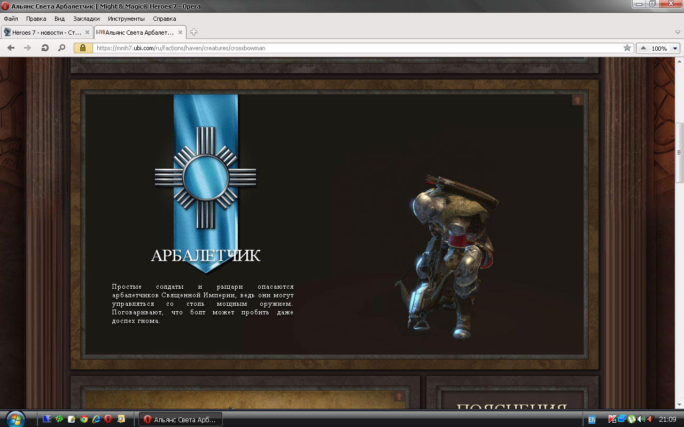
Task: Click the EN language indicator in taskbar
Action: pos(592,420)
